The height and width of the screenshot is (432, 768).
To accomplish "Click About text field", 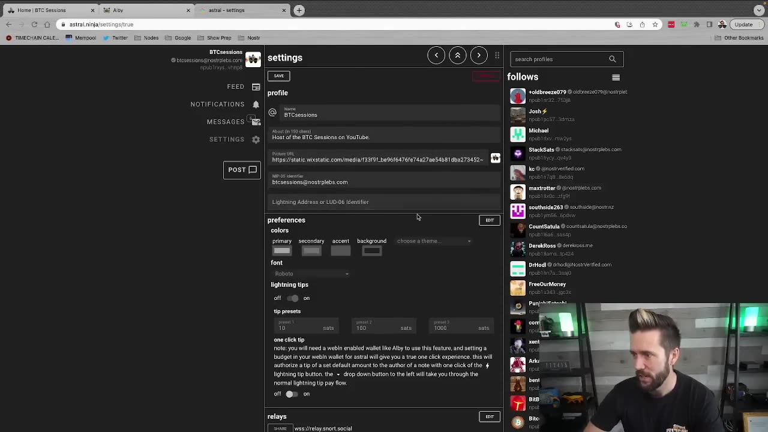I will click(x=384, y=136).
